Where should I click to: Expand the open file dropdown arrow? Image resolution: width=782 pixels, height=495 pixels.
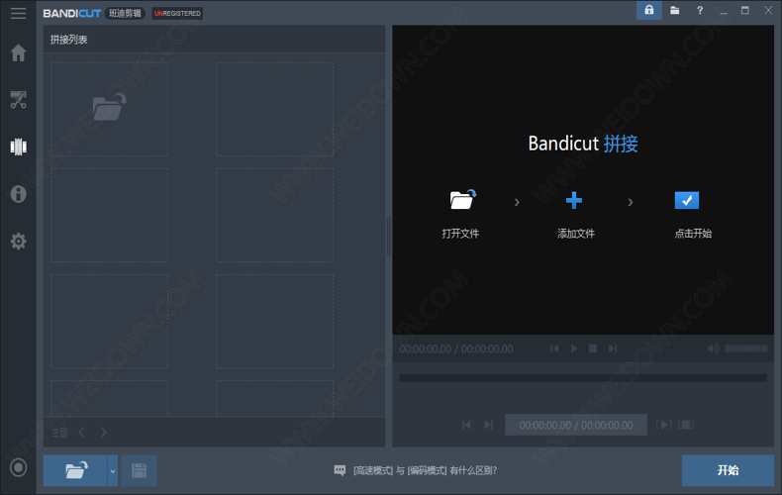113,470
